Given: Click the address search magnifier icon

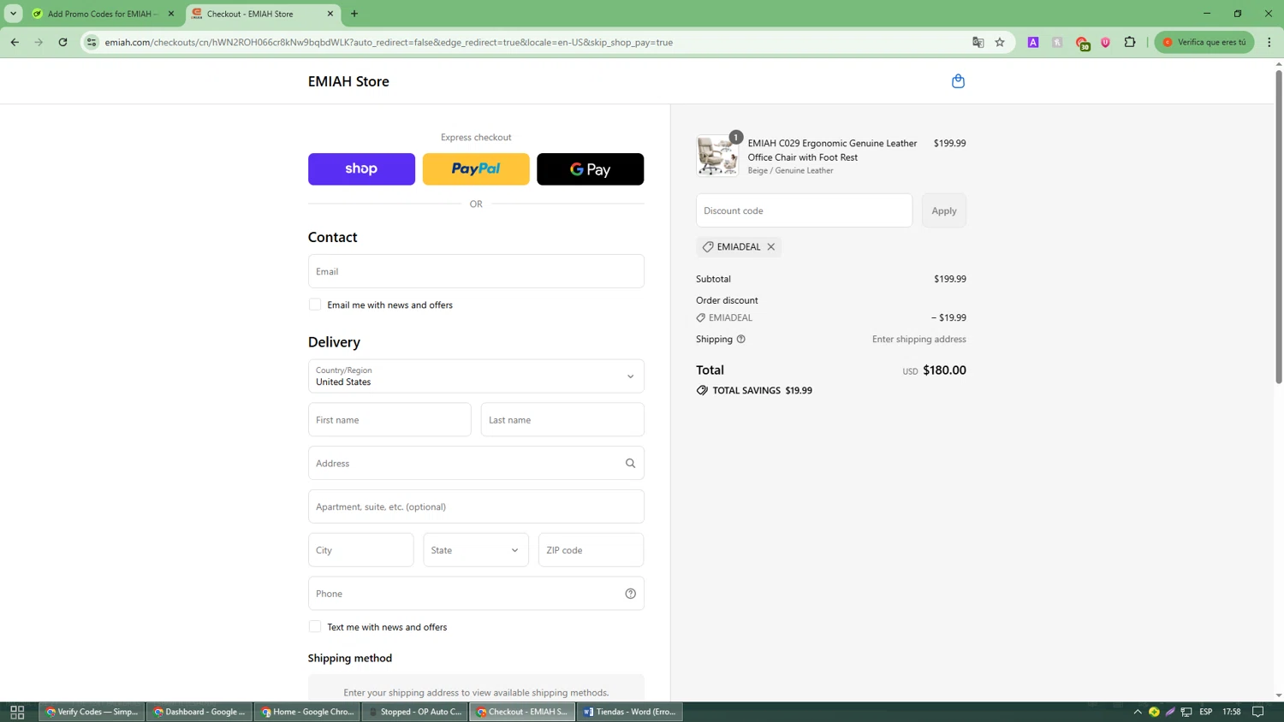Looking at the screenshot, I should coord(630,464).
